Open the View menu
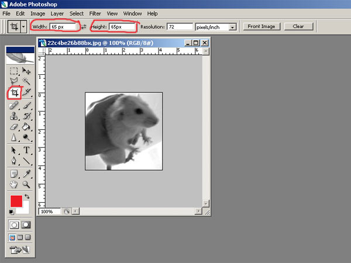This screenshot has height=263, width=351. [x=112, y=13]
